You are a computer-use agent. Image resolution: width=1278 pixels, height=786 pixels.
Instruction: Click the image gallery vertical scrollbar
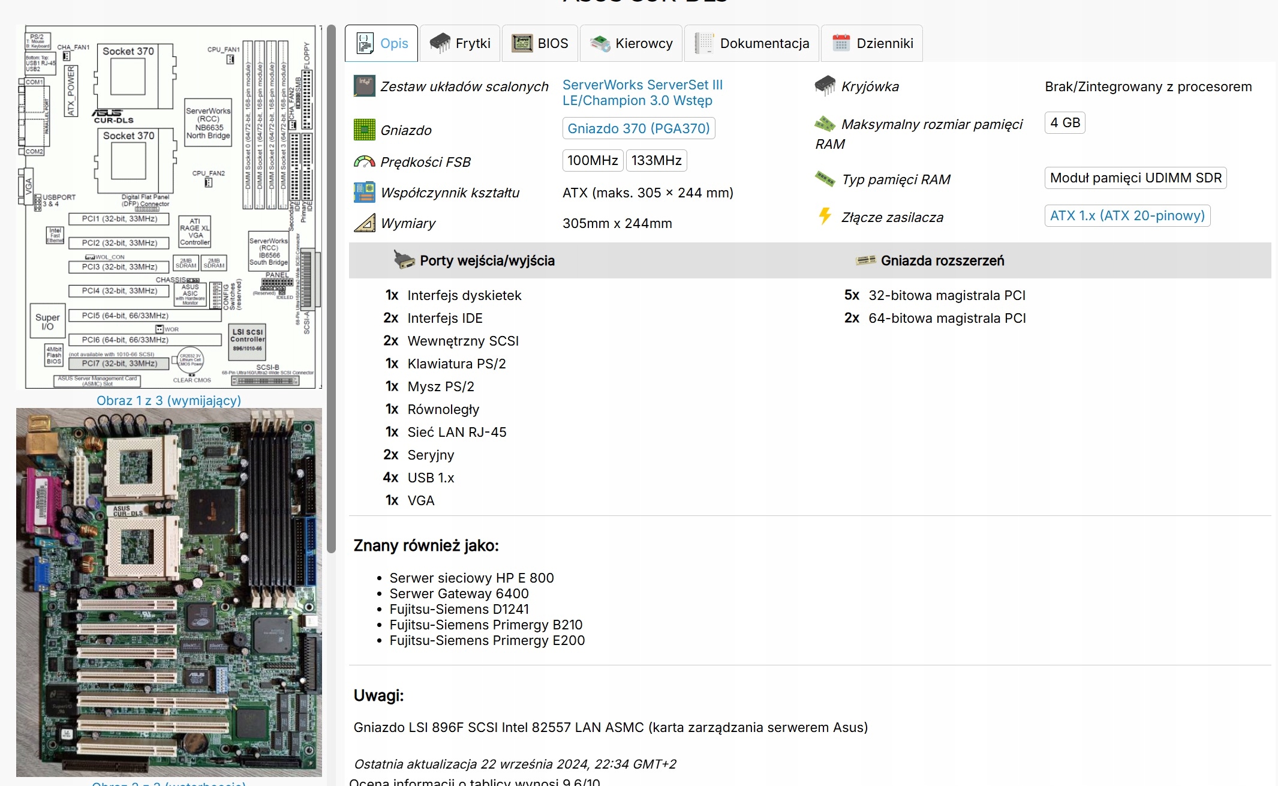pyautogui.click(x=331, y=288)
